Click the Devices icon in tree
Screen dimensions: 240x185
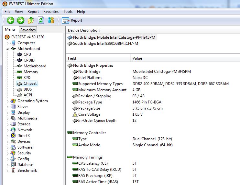tap(13, 141)
